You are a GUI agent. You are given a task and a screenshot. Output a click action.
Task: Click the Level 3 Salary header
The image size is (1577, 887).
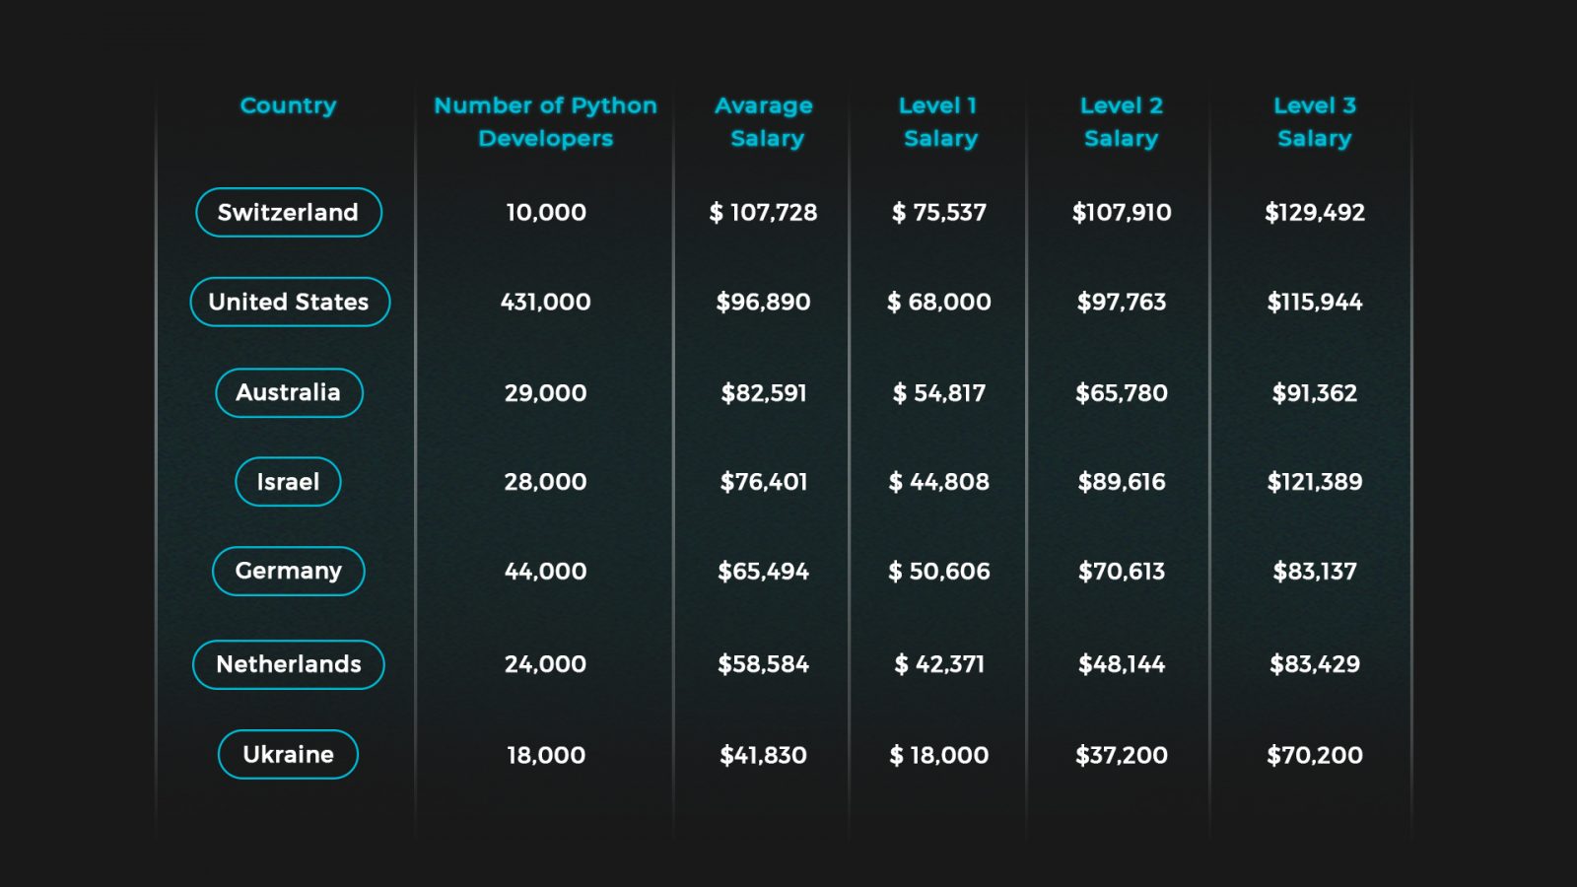pyautogui.click(x=1315, y=121)
